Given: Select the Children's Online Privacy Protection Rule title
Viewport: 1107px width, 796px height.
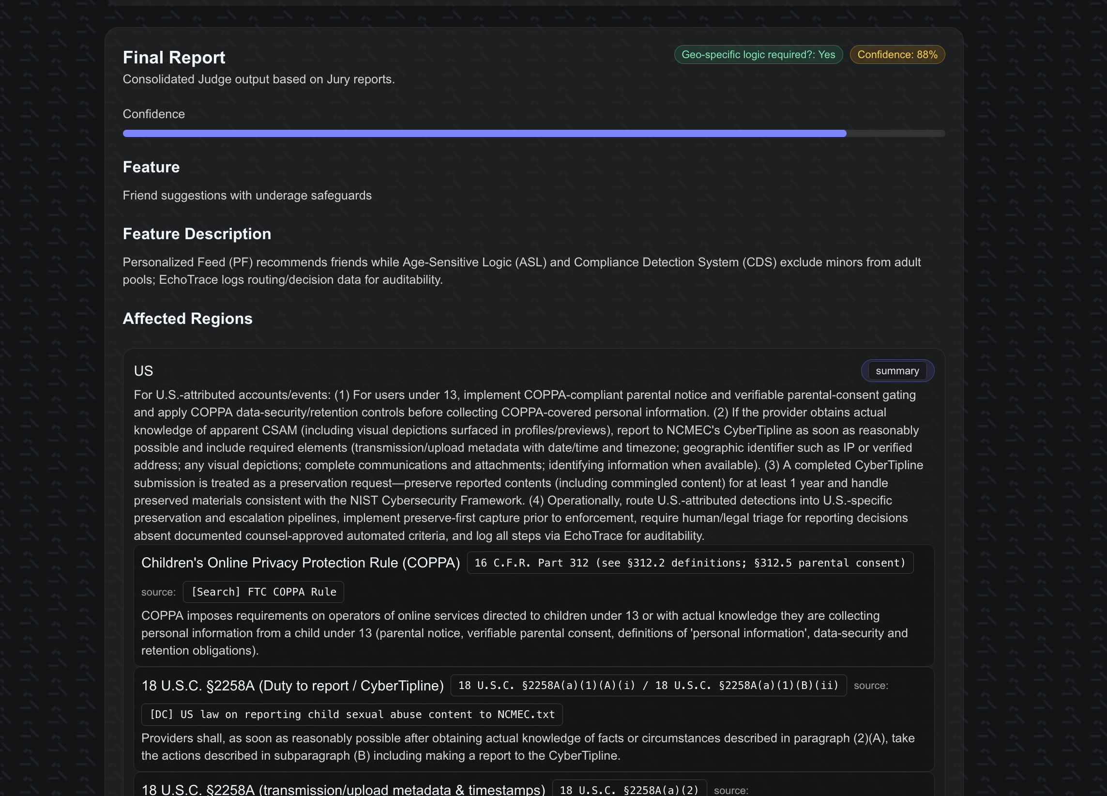Looking at the screenshot, I should click(300, 563).
